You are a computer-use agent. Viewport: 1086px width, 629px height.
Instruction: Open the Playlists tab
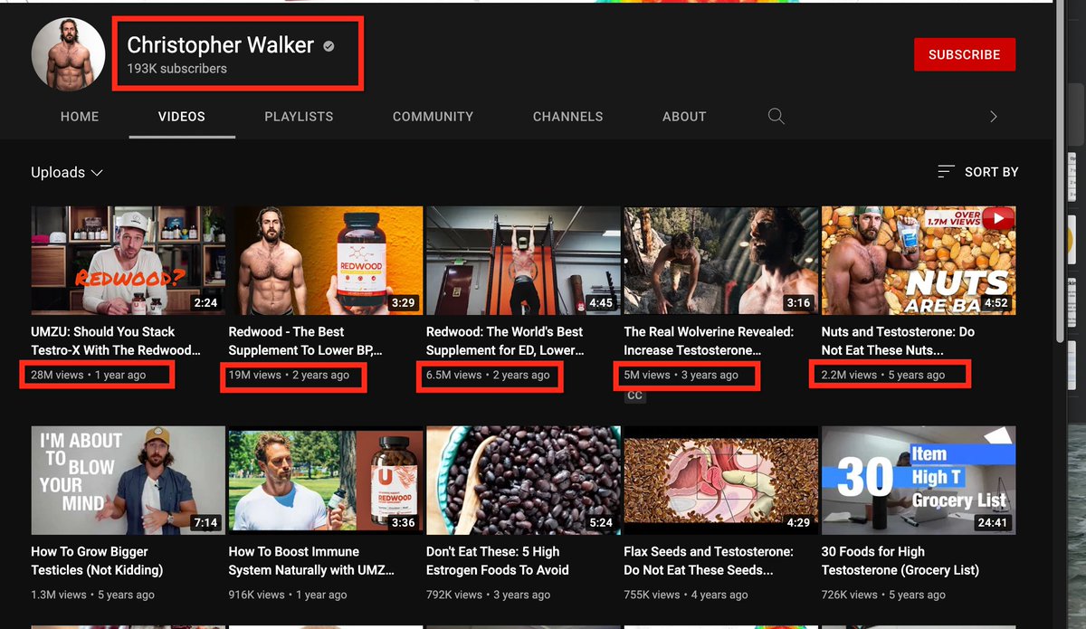299,117
